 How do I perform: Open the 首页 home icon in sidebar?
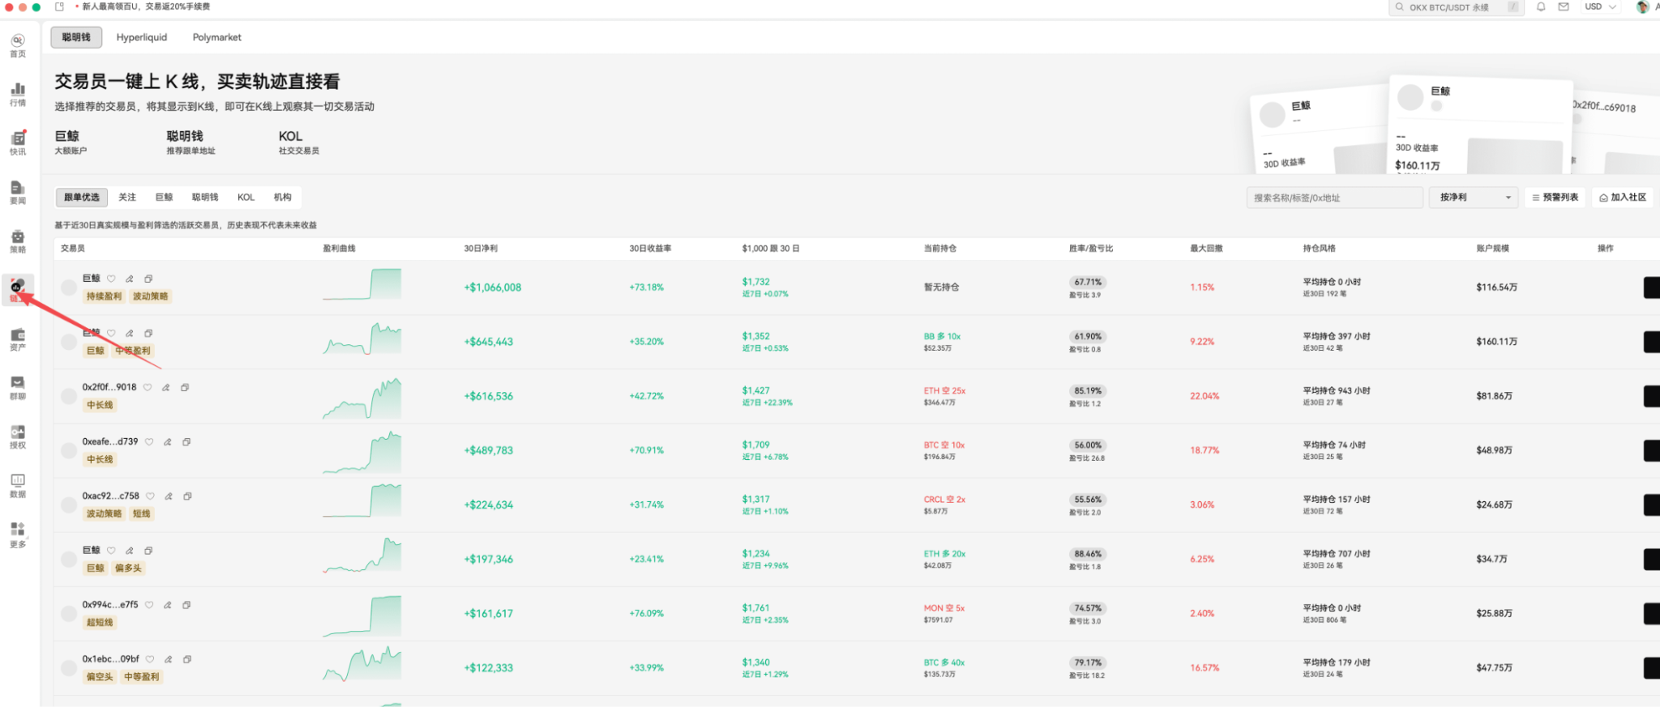pyautogui.click(x=18, y=45)
